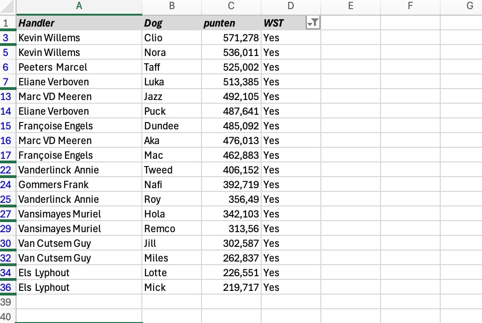Select the Gommers Frank handler cell
The image size is (482, 323).
point(79,184)
